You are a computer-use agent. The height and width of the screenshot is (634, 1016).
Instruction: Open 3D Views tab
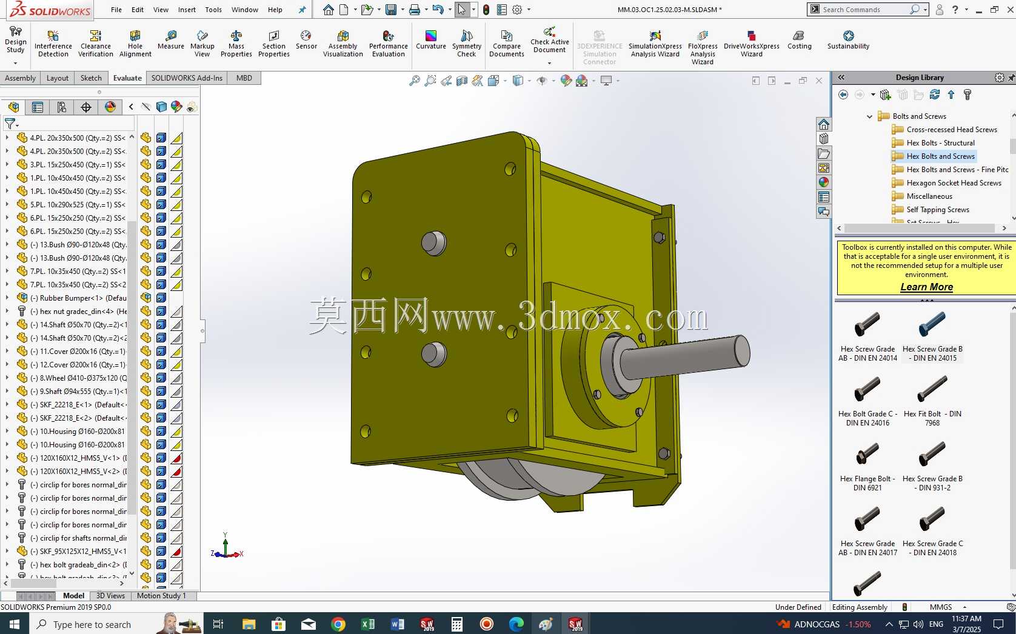click(110, 596)
